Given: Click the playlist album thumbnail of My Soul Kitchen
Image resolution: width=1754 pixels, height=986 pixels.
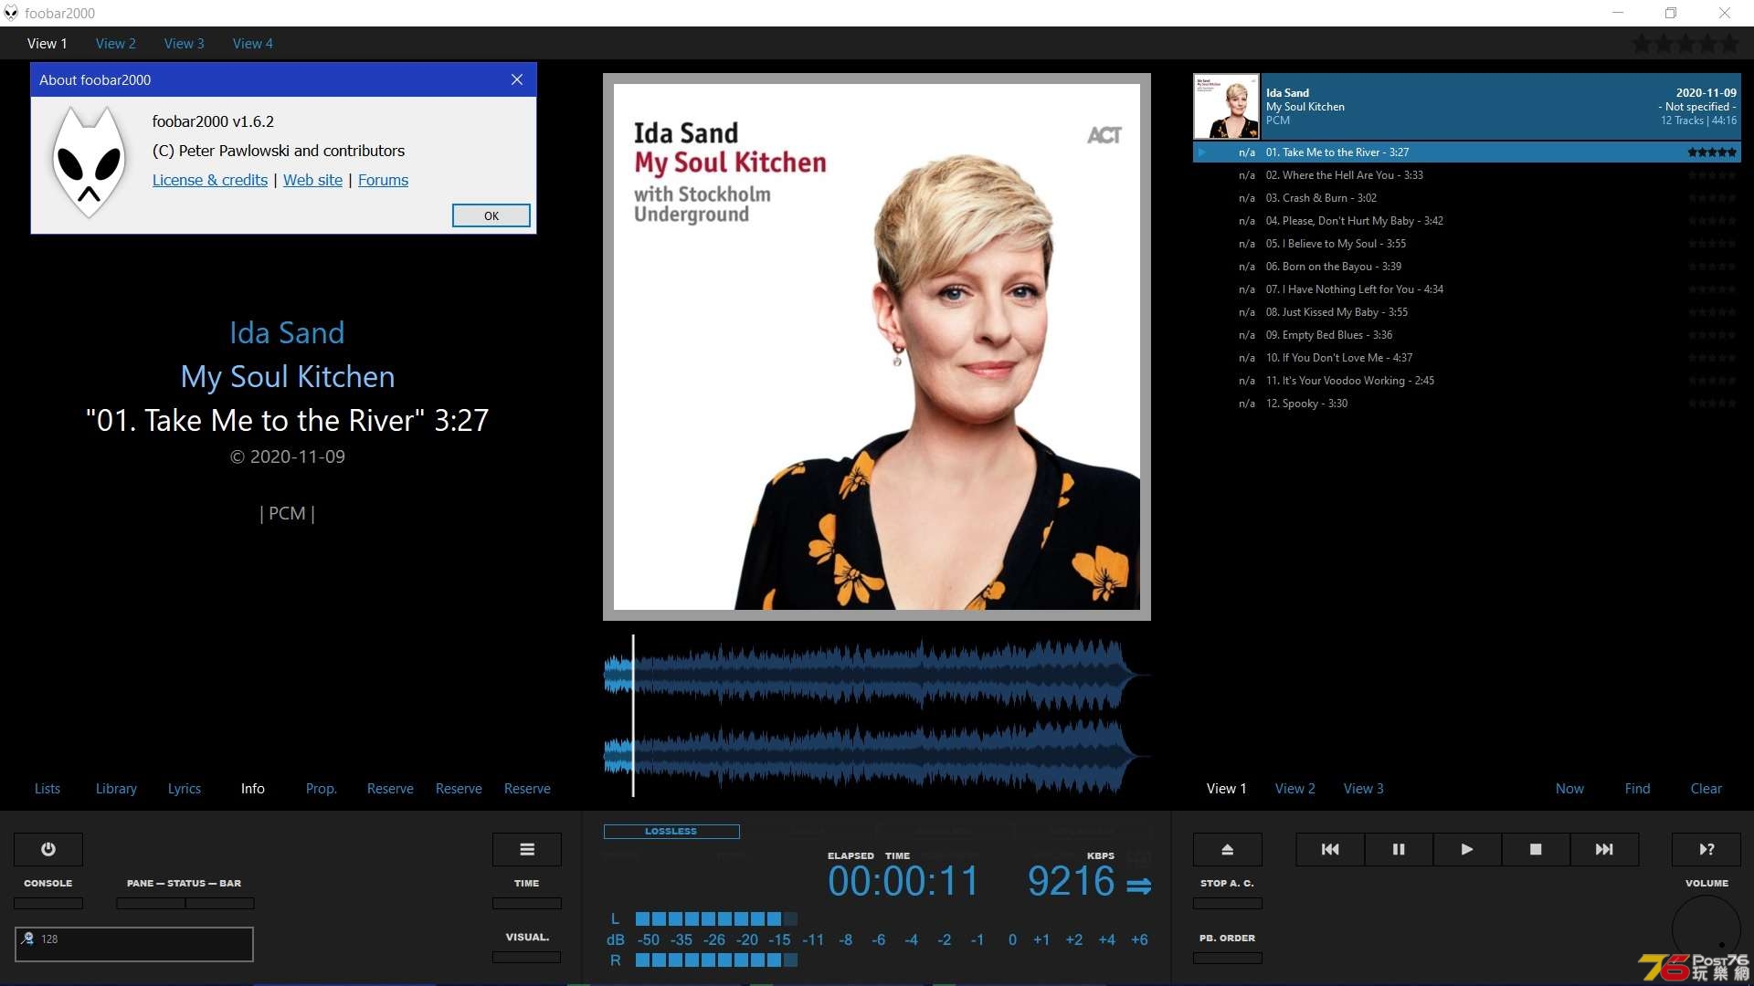Looking at the screenshot, I should (1227, 106).
